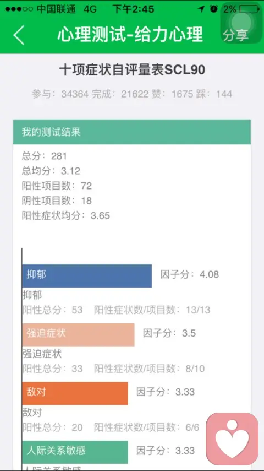Tap the 心理测试-给力心理 page title

[x=130, y=34]
